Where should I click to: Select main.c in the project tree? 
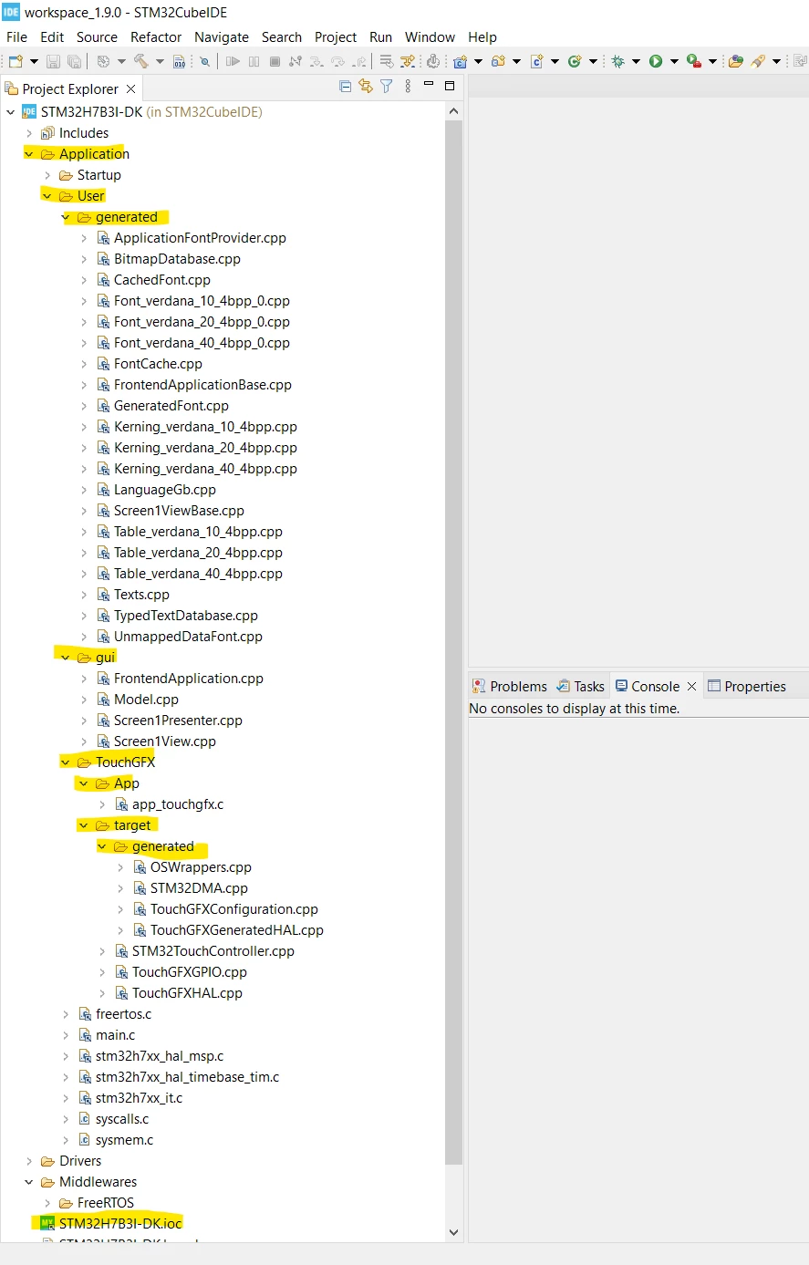(x=115, y=1035)
